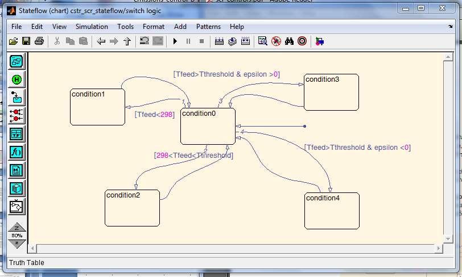Click the Copy toolbar icon
The image size is (462, 277).
click(x=70, y=41)
